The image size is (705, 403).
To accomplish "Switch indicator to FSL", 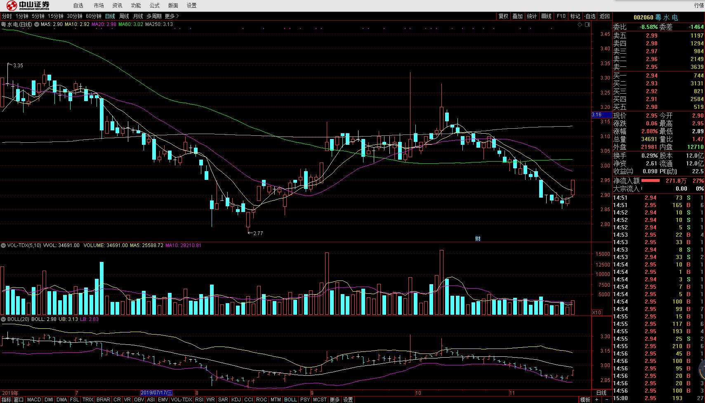I will (75, 400).
